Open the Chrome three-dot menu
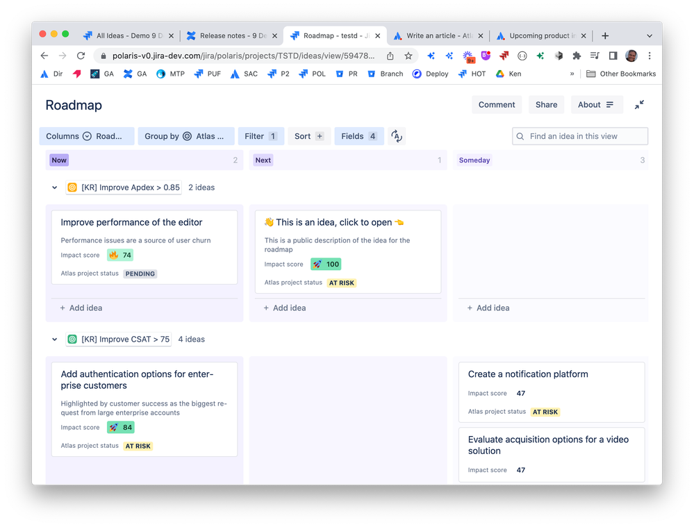 coord(650,56)
